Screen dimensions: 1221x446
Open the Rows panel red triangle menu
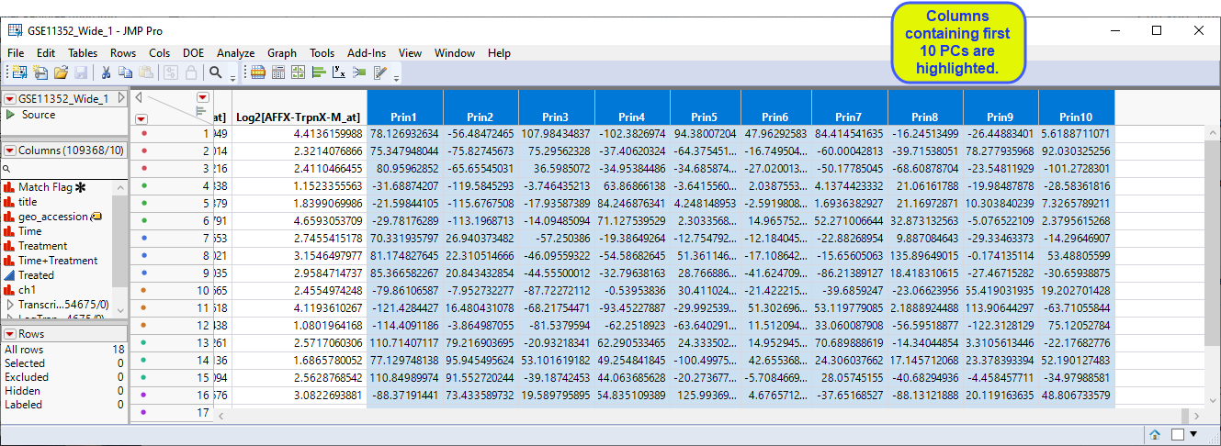tap(10, 334)
